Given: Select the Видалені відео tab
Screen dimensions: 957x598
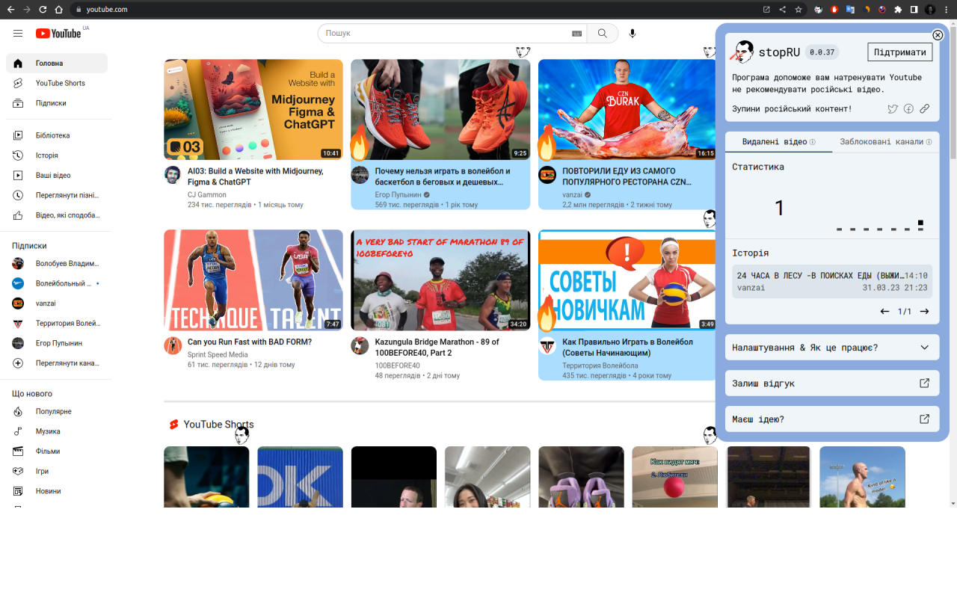Looking at the screenshot, I should pos(778,142).
